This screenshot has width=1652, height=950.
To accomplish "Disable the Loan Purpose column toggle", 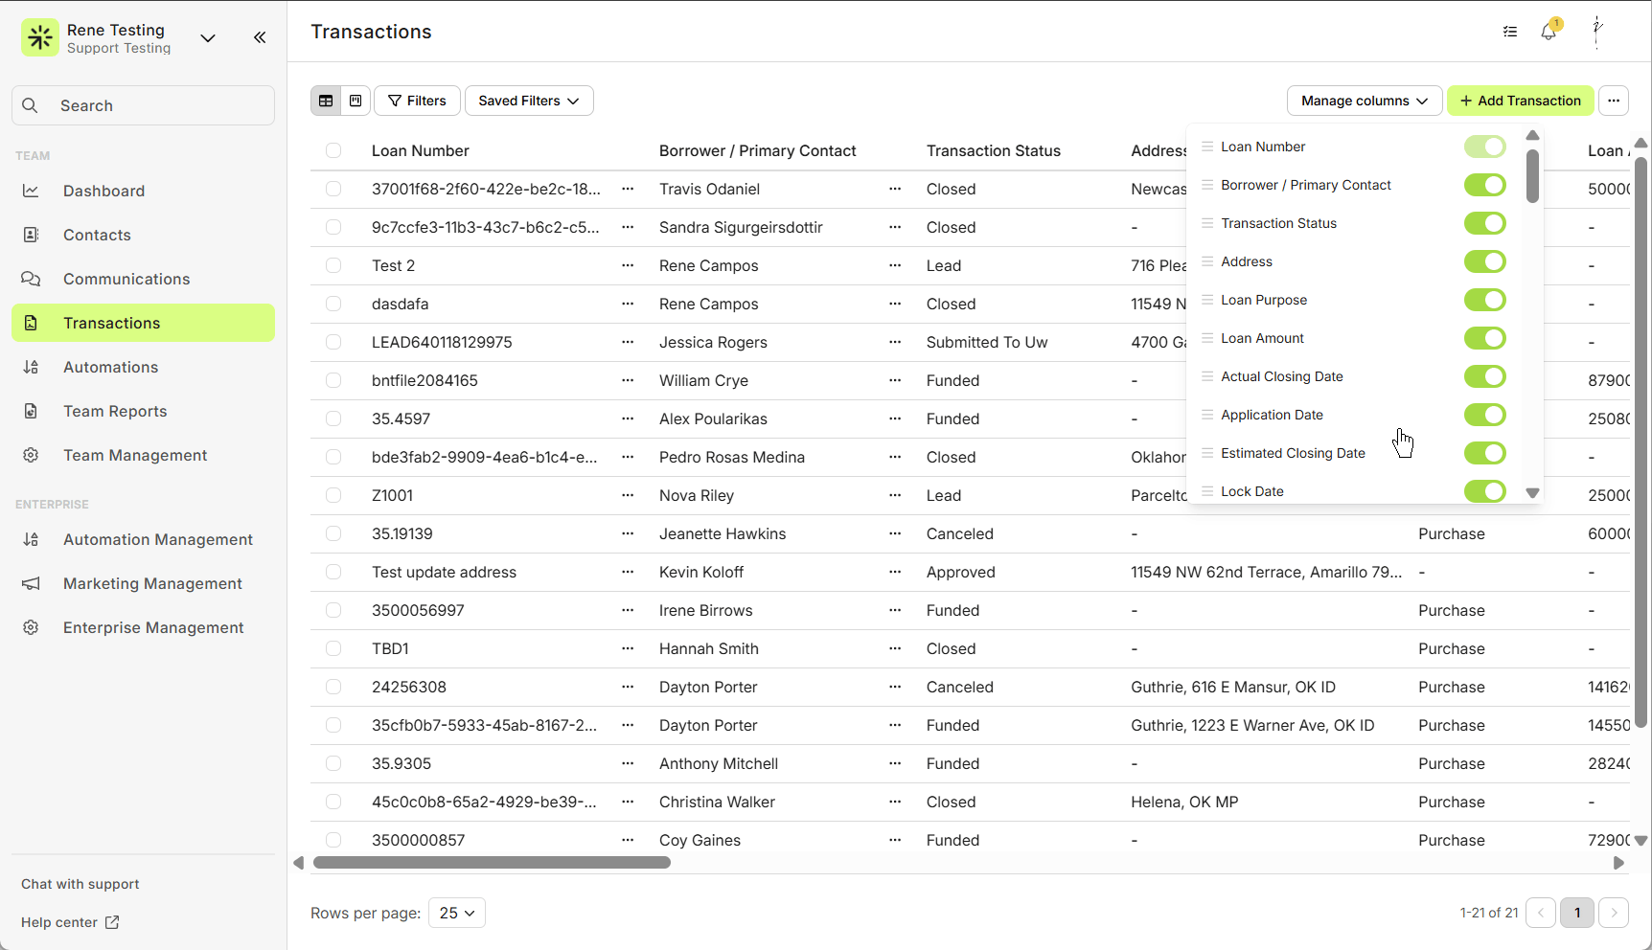I will coord(1484,300).
